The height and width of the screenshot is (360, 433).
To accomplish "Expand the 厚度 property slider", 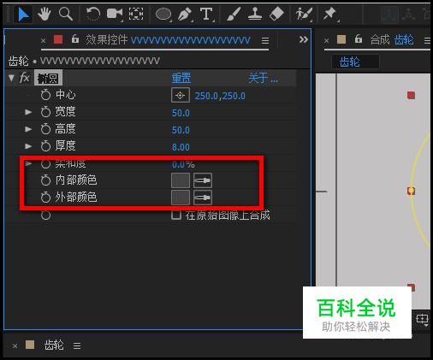I will point(28,146).
